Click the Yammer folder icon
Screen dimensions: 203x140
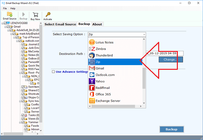tap(26, 122)
